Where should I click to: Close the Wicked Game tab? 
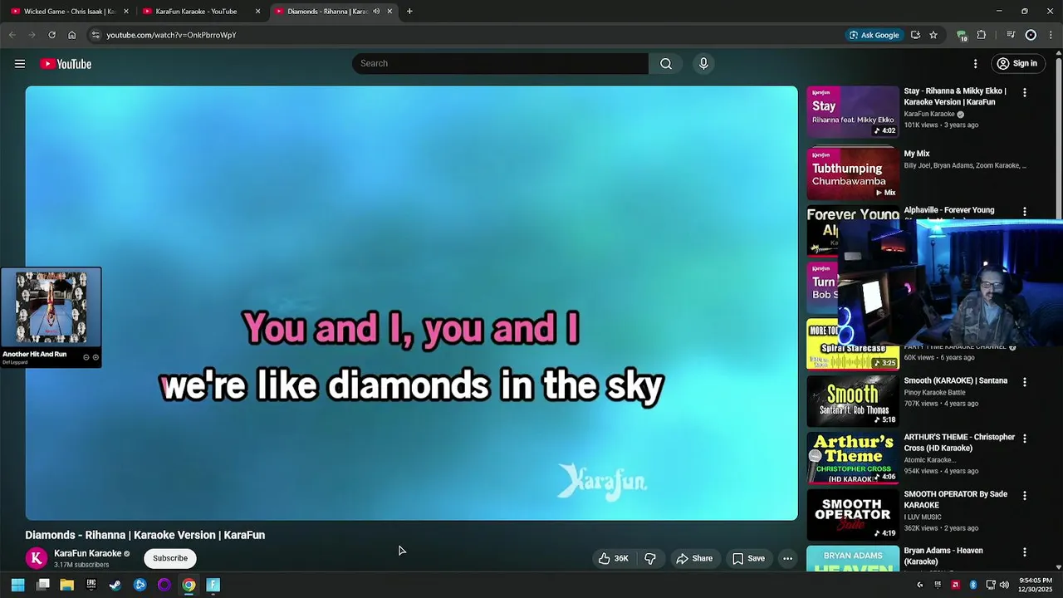click(x=126, y=12)
